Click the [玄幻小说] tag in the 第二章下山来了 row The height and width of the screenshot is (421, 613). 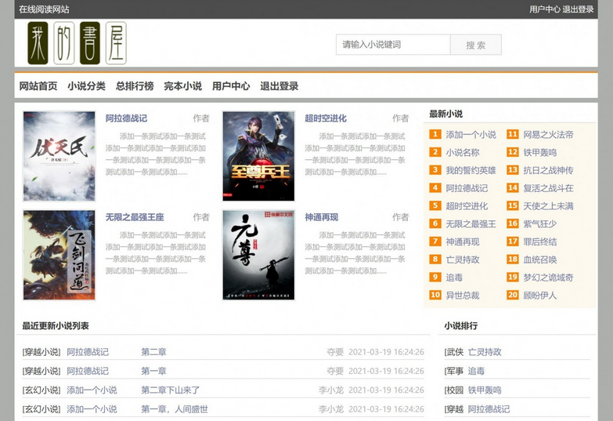click(41, 390)
